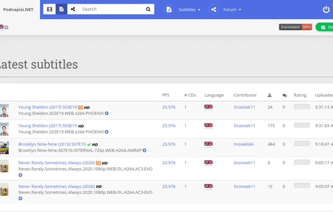This screenshot has height=212, width=333.
Task: Click the share icon beside Search field
Action: point(73,9)
